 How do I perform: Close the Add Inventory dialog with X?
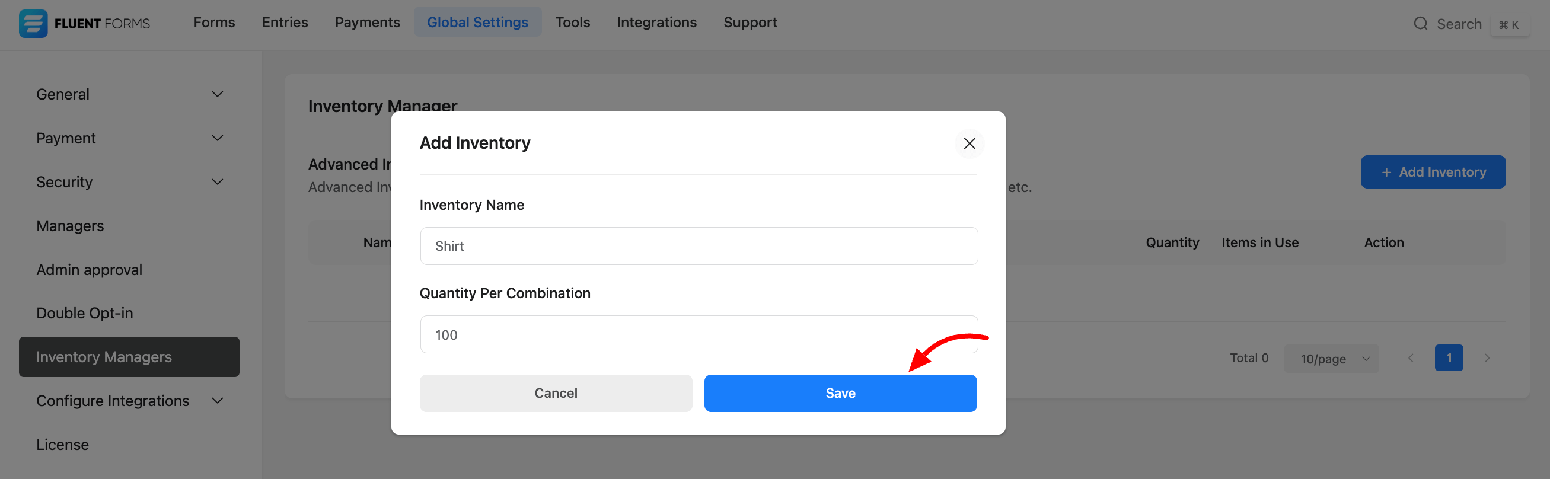pos(969,143)
